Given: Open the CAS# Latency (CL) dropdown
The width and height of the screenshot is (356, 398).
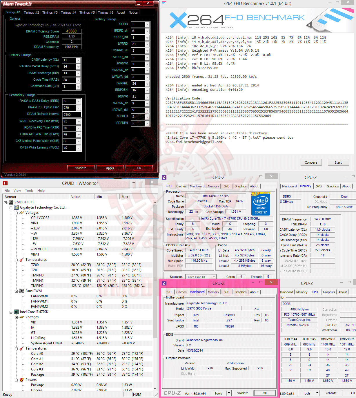Looking at the screenshot, I should 78,60.
